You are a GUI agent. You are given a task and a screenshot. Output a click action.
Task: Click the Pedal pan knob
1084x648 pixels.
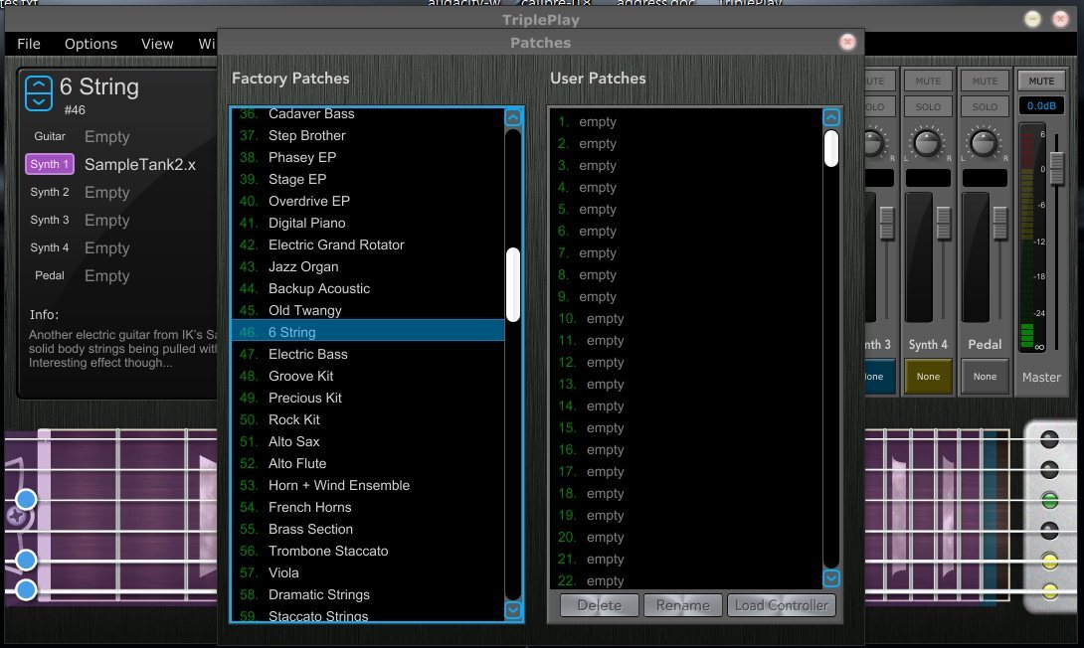(984, 143)
